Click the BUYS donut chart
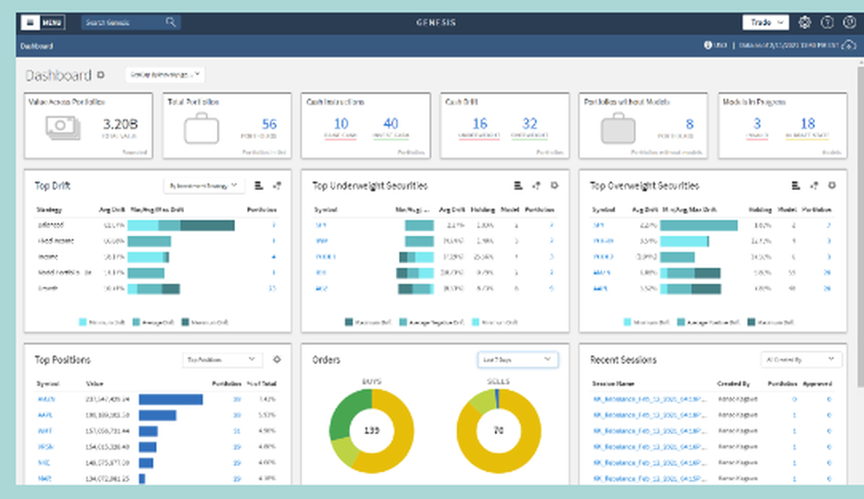This screenshot has height=499, width=864. [372, 431]
